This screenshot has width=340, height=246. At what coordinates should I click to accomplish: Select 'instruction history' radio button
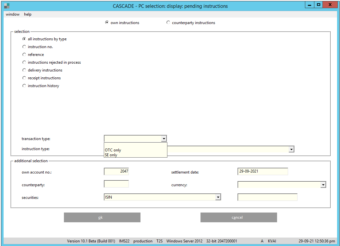[24, 86]
